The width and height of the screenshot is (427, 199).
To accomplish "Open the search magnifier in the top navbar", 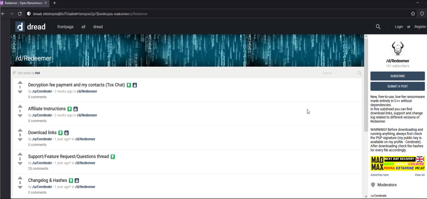I will (378, 27).
